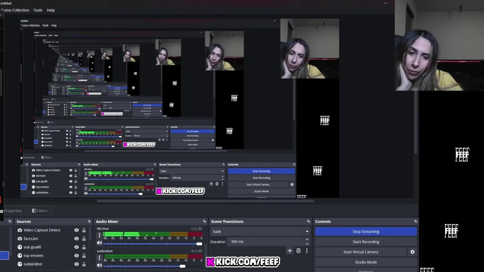Enable Studio Mode

point(366,262)
